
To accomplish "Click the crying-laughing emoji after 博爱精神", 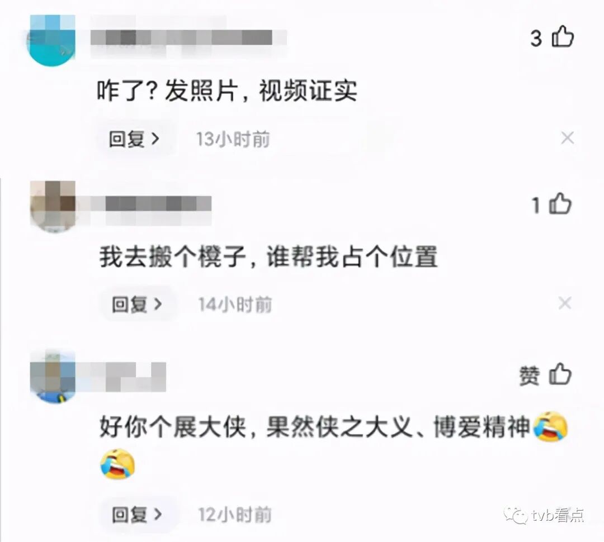I will [550, 426].
